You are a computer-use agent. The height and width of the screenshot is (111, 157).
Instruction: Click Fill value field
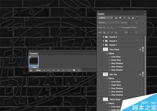coord(132,32)
